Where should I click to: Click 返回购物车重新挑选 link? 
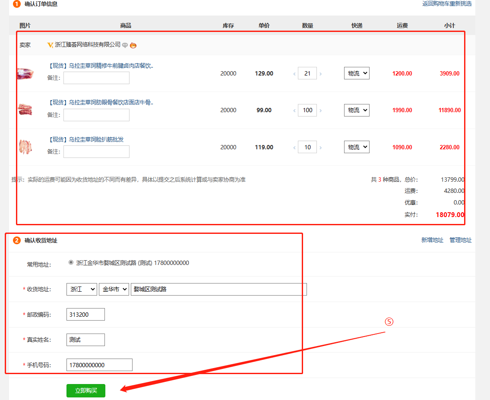[x=447, y=4]
